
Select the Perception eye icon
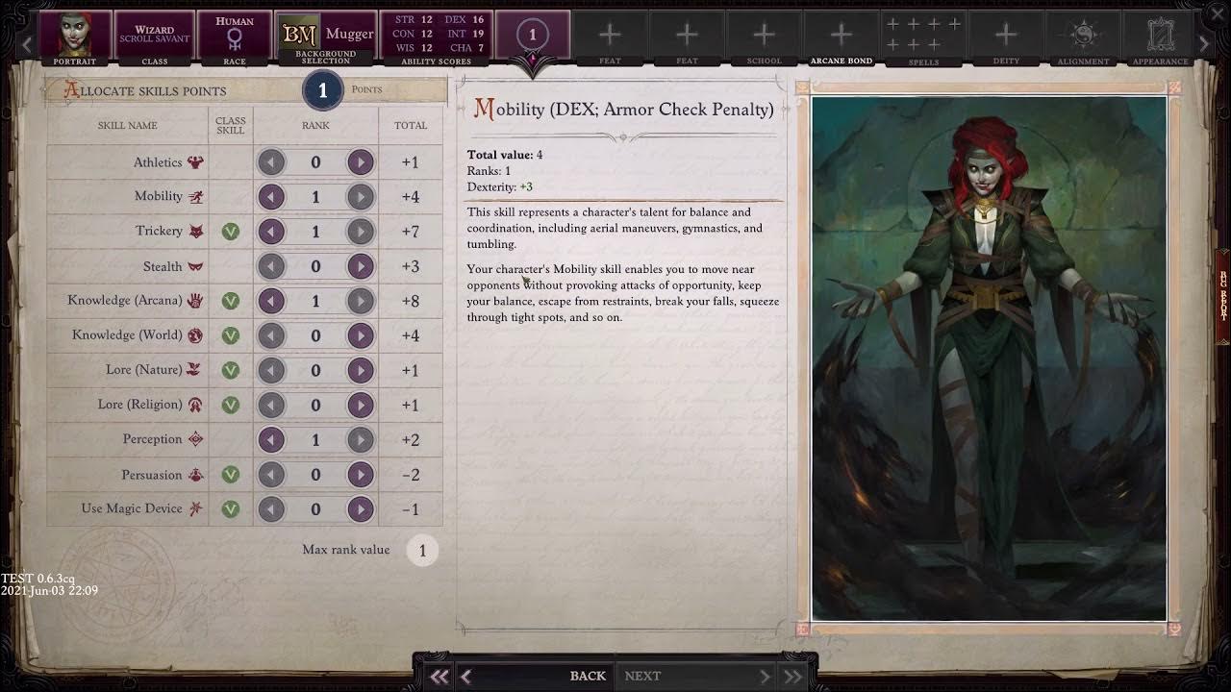point(195,438)
